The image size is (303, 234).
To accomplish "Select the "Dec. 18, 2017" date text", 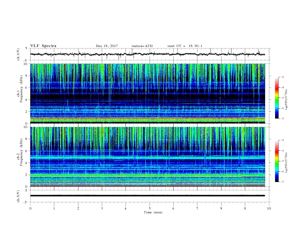I will point(107,46).
